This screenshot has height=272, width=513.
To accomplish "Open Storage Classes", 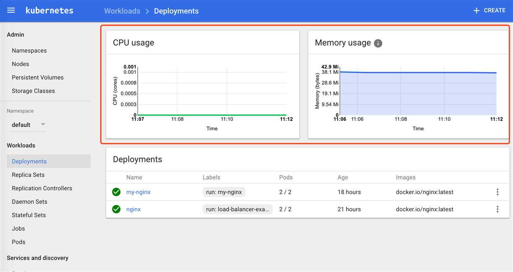I will [33, 91].
